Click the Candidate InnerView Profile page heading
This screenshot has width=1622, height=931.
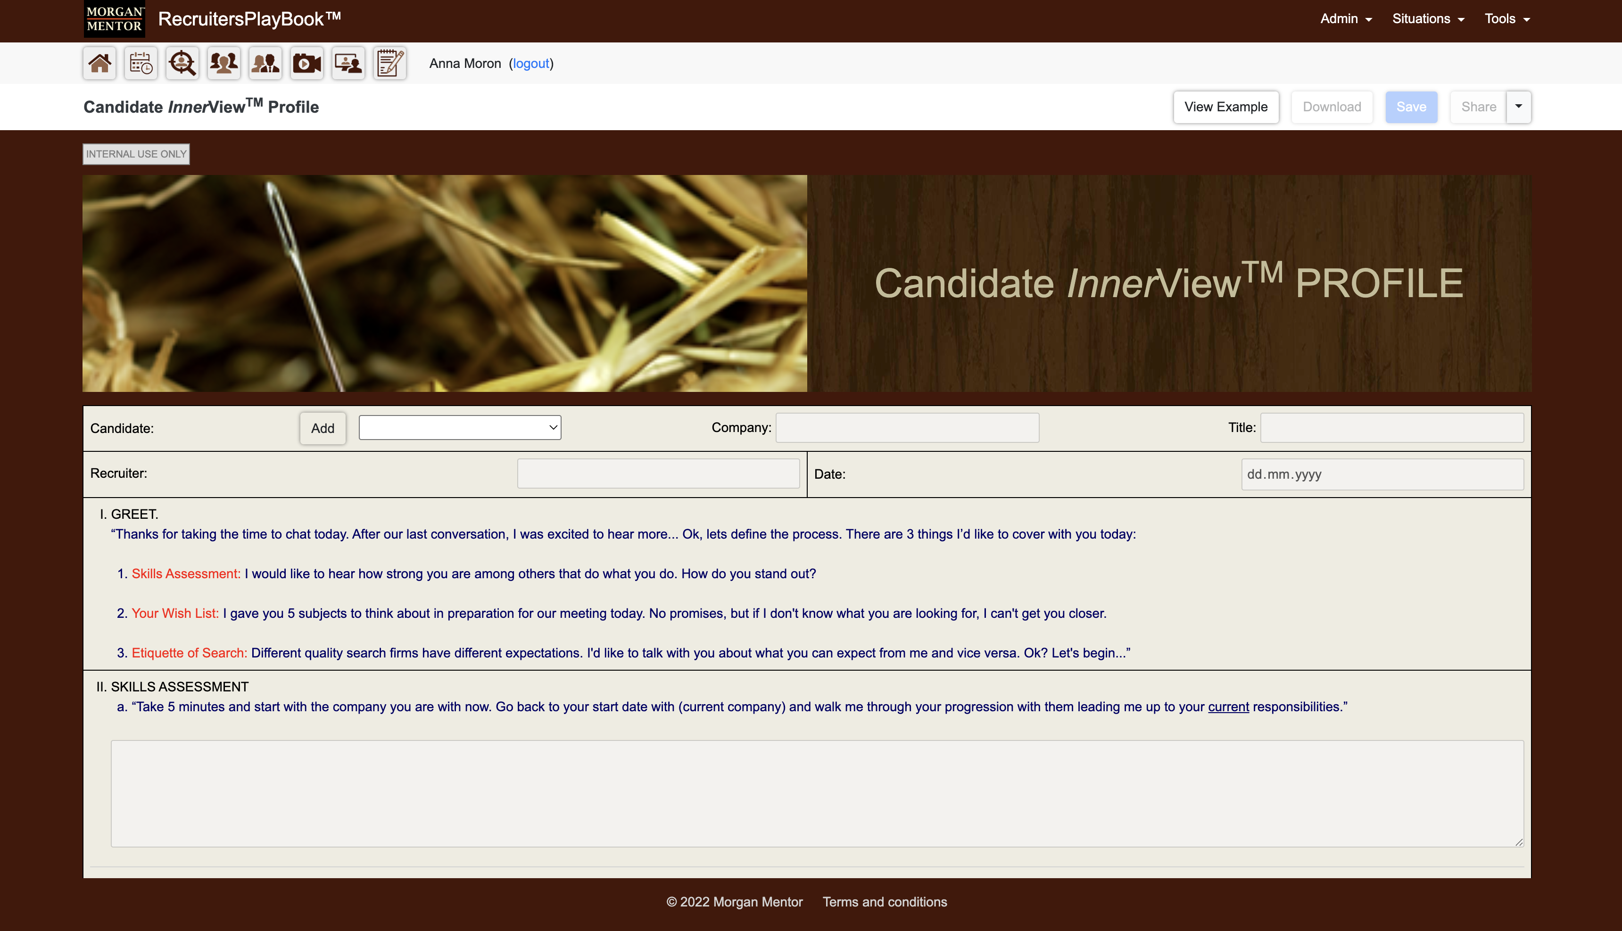point(201,106)
